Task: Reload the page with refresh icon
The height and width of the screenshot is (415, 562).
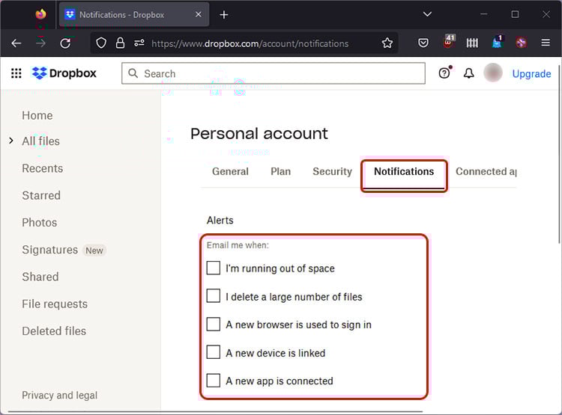Action: pyautogui.click(x=65, y=43)
